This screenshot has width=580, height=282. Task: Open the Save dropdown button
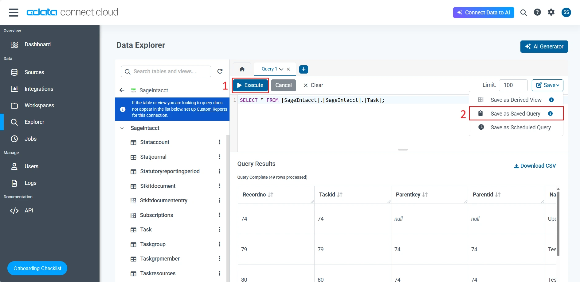pos(547,85)
